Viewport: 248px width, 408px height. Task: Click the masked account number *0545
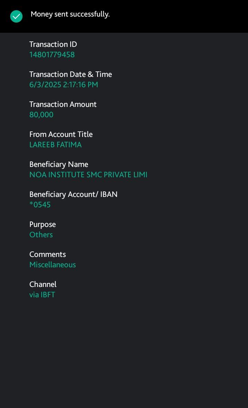tap(40, 205)
